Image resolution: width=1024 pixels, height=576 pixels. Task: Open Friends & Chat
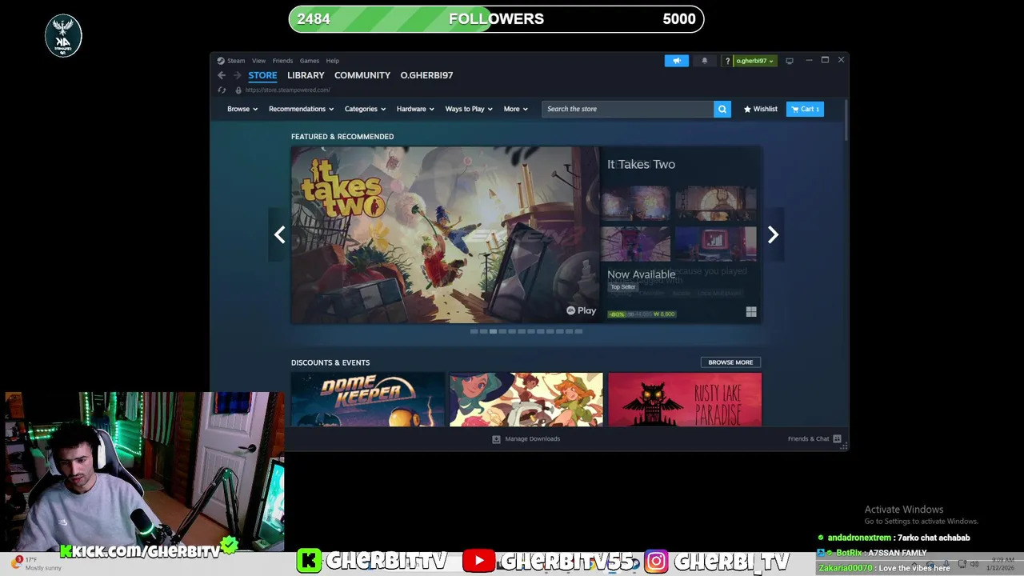tap(814, 438)
